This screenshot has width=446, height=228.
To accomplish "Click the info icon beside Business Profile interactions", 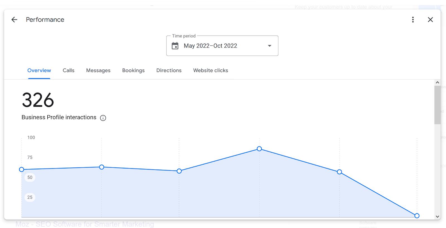I will 103,118.
